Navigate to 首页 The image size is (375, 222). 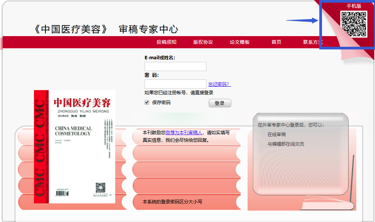pyautogui.click(x=276, y=42)
